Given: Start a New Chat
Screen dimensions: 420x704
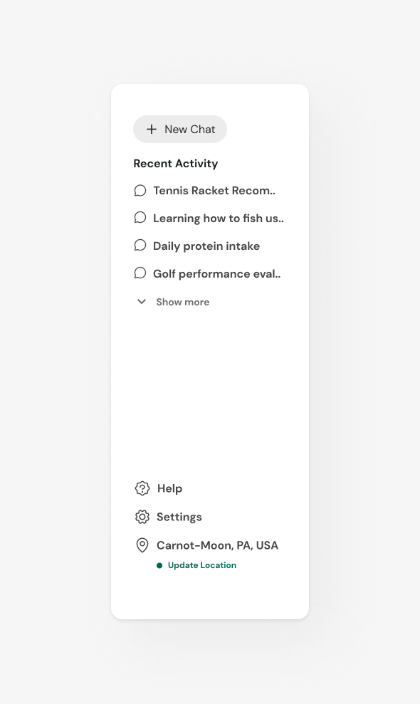Looking at the screenshot, I should 180,129.
